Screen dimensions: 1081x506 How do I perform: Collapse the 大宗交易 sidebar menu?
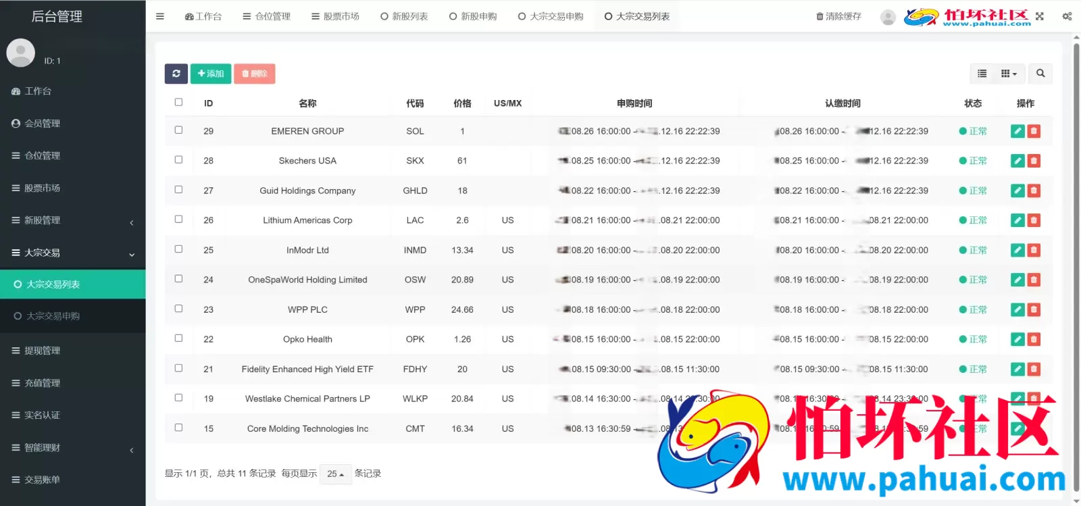pyautogui.click(x=72, y=253)
